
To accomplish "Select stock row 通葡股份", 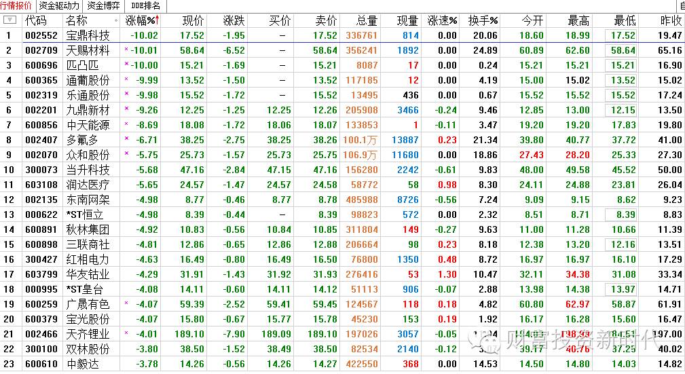I will tap(342, 80).
